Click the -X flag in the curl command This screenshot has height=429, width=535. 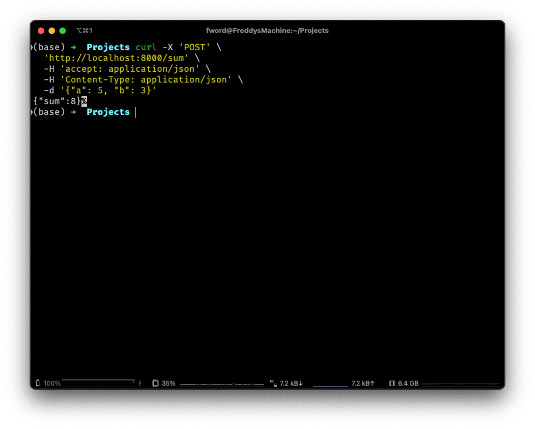[168, 47]
